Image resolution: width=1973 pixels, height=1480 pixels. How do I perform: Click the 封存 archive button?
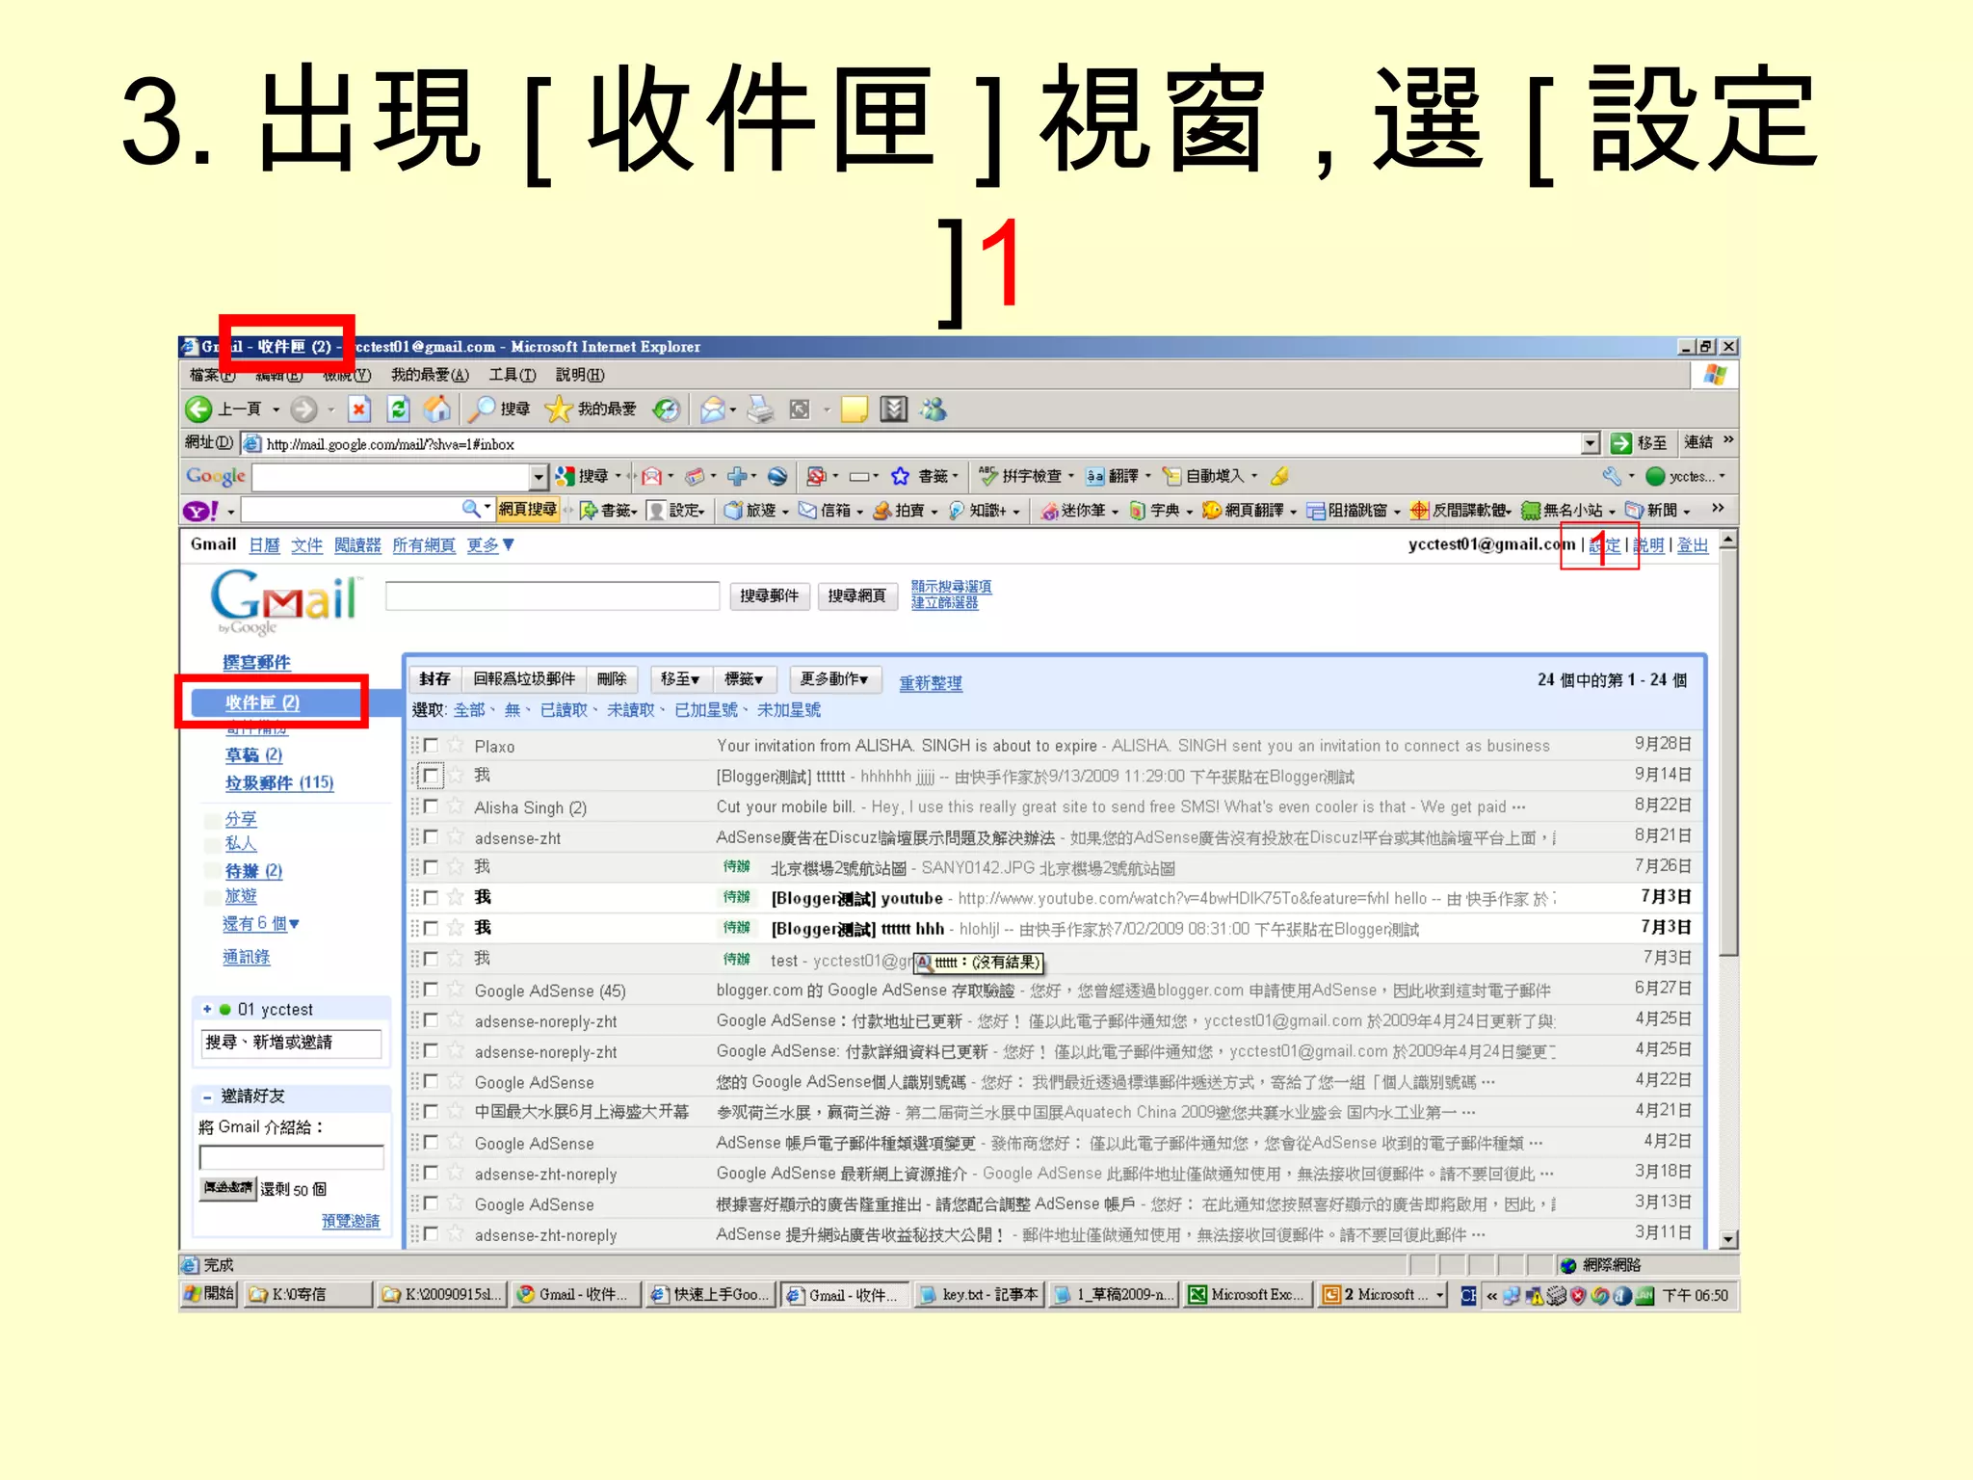click(434, 679)
